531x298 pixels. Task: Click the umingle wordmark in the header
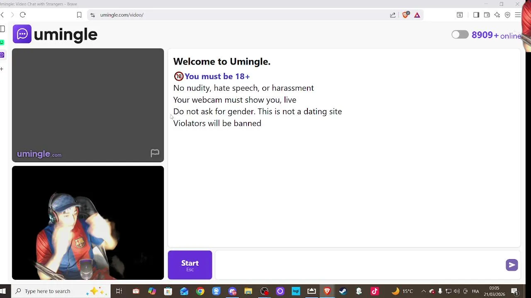pyautogui.click(x=66, y=35)
